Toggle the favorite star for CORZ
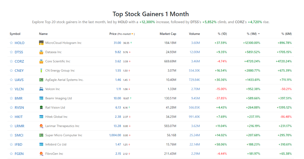 [x=11, y=61]
